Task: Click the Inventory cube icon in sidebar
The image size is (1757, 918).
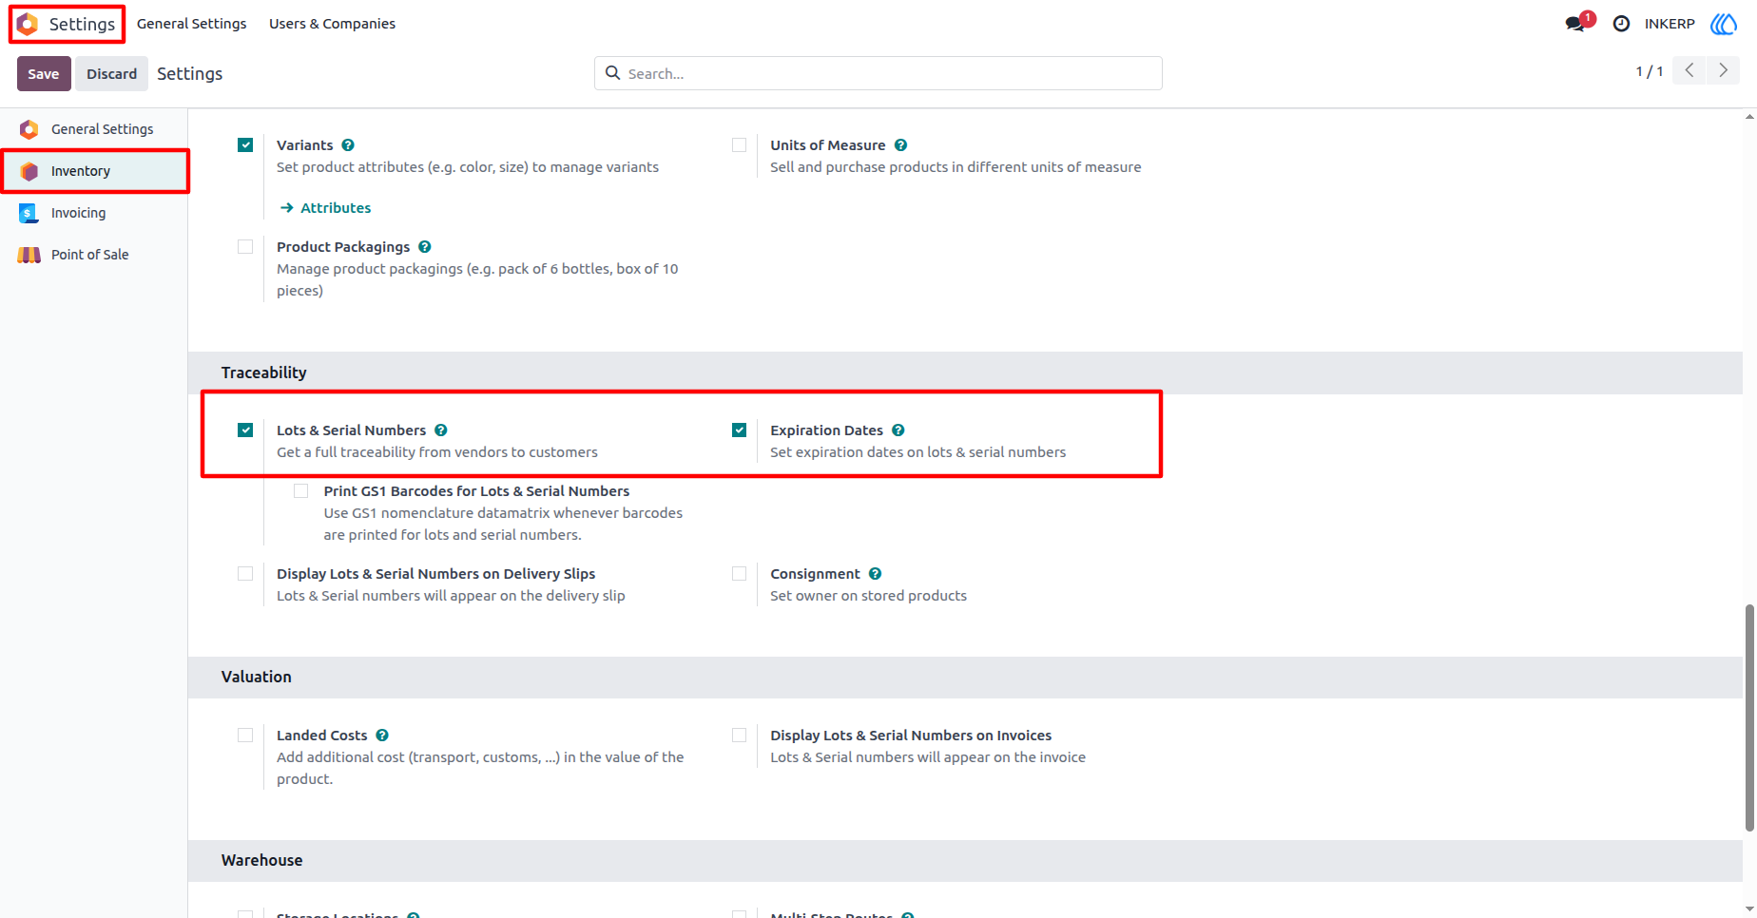Action: pos(29,171)
